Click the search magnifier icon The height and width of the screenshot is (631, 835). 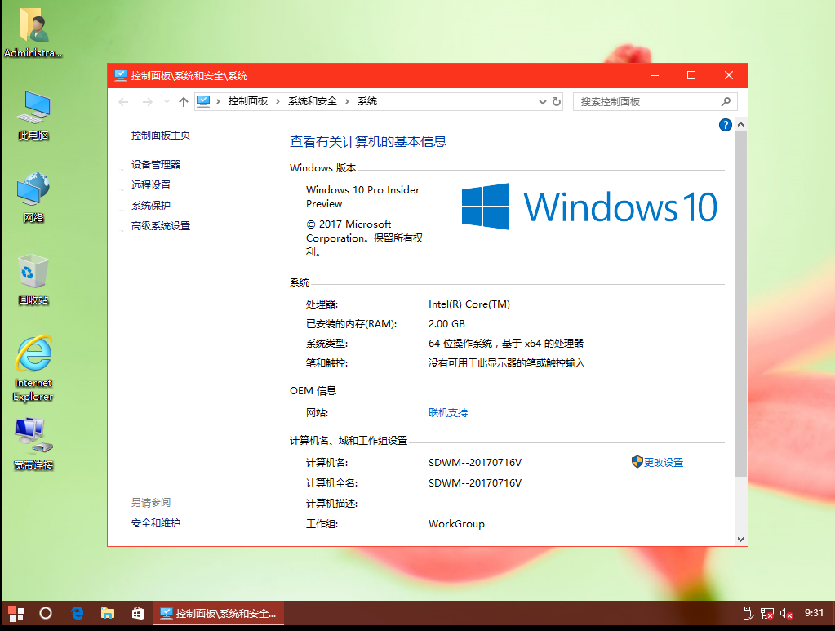(x=726, y=102)
